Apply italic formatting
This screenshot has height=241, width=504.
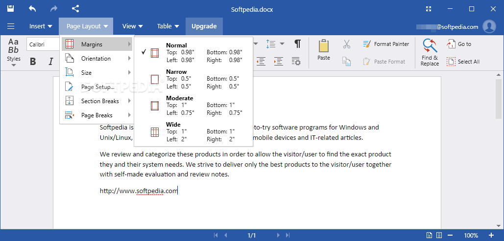pyautogui.click(x=50, y=61)
